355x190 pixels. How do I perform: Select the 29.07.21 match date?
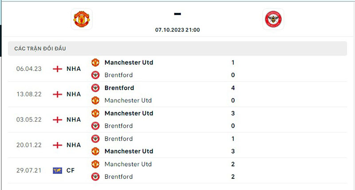29,170
